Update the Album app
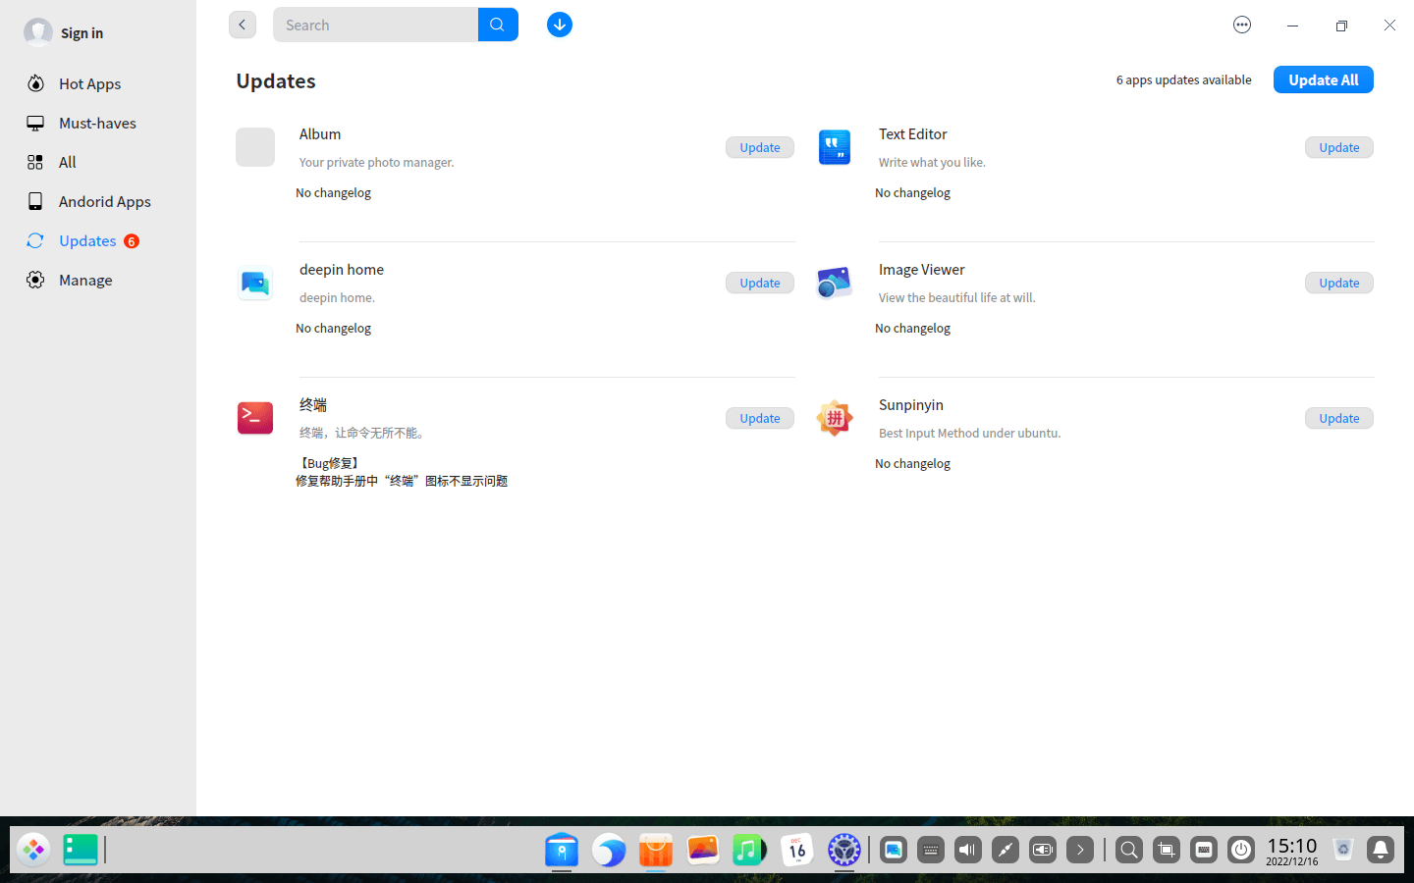This screenshot has height=883, width=1414. click(x=759, y=147)
